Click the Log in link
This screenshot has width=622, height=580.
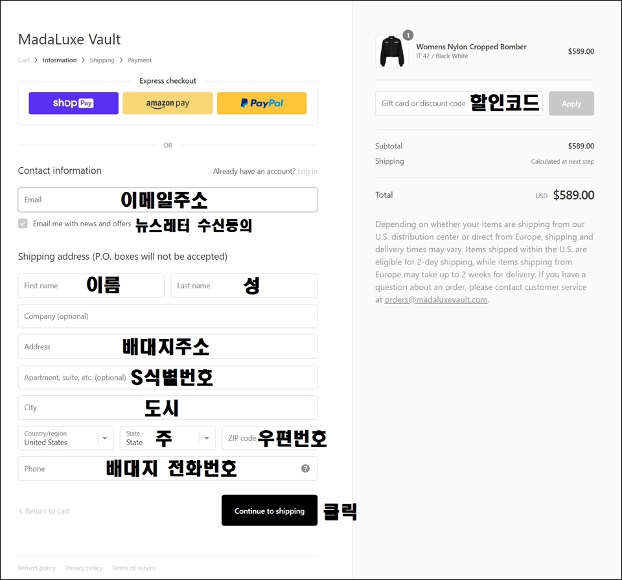[x=307, y=171]
